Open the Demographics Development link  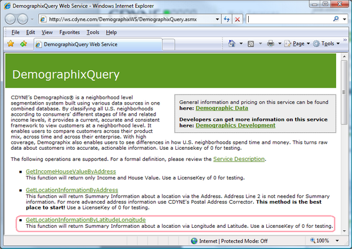tap(235, 125)
